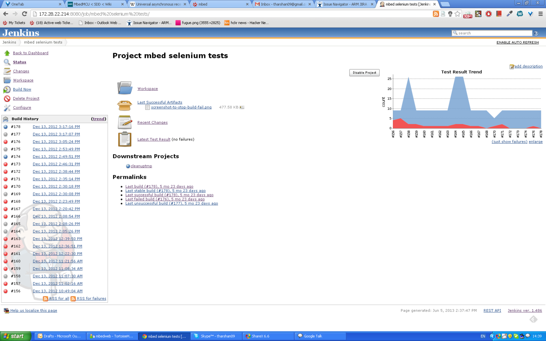Viewport: 546px width, 341px height.
Task: Open Google Talk from the taskbar
Action: 320,336
